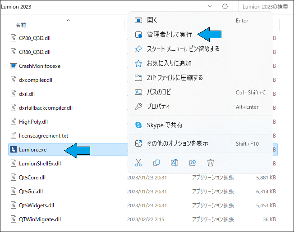Select the licenseagreement.txt file name

(x=43, y=136)
